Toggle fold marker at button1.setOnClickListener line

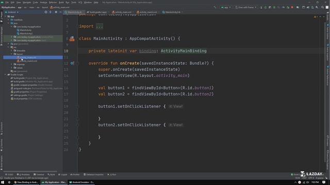pyautogui.click(x=77, y=106)
